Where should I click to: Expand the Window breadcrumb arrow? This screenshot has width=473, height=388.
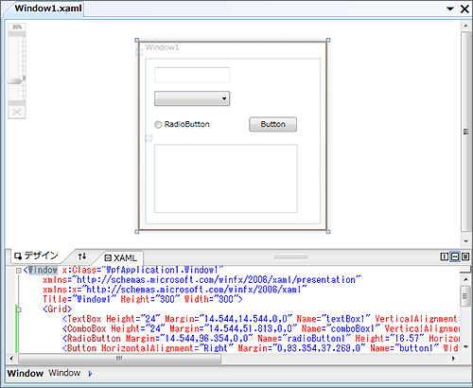click(91, 374)
